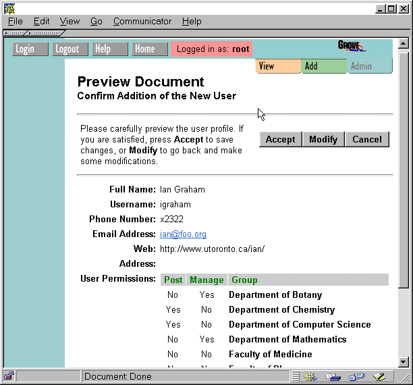Image resolution: width=413 pixels, height=385 pixels.
Task: Click the Logout button
Action: [x=67, y=49]
